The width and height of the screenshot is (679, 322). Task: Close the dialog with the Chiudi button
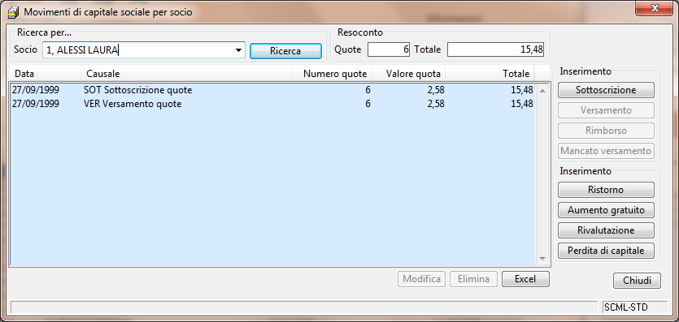637,281
